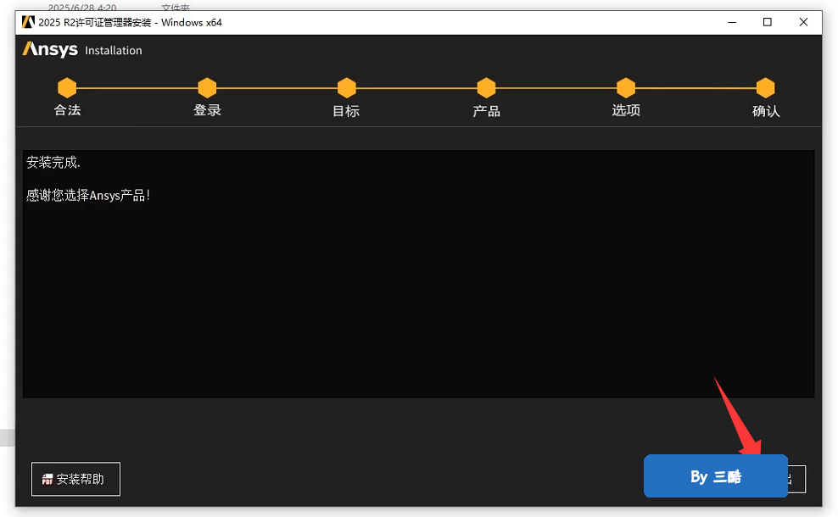Maximize the installer window
Screen dimensions: 838x517
pyautogui.click(x=768, y=22)
